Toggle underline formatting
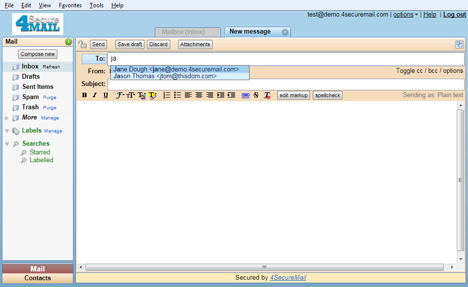This screenshot has width=468, height=287. tap(106, 95)
